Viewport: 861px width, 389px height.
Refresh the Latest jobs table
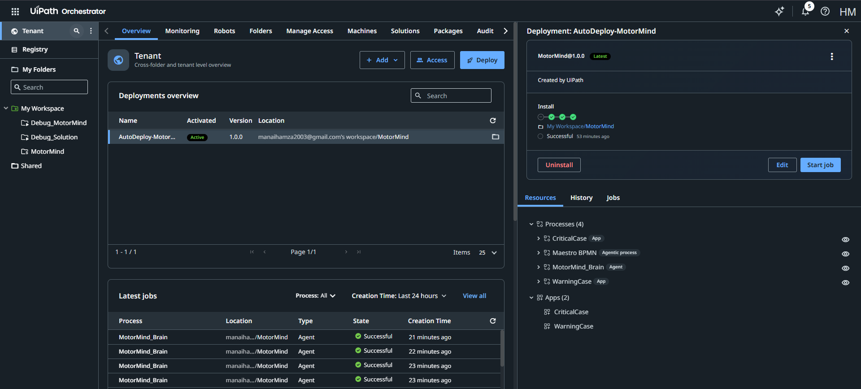pos(493,321)
